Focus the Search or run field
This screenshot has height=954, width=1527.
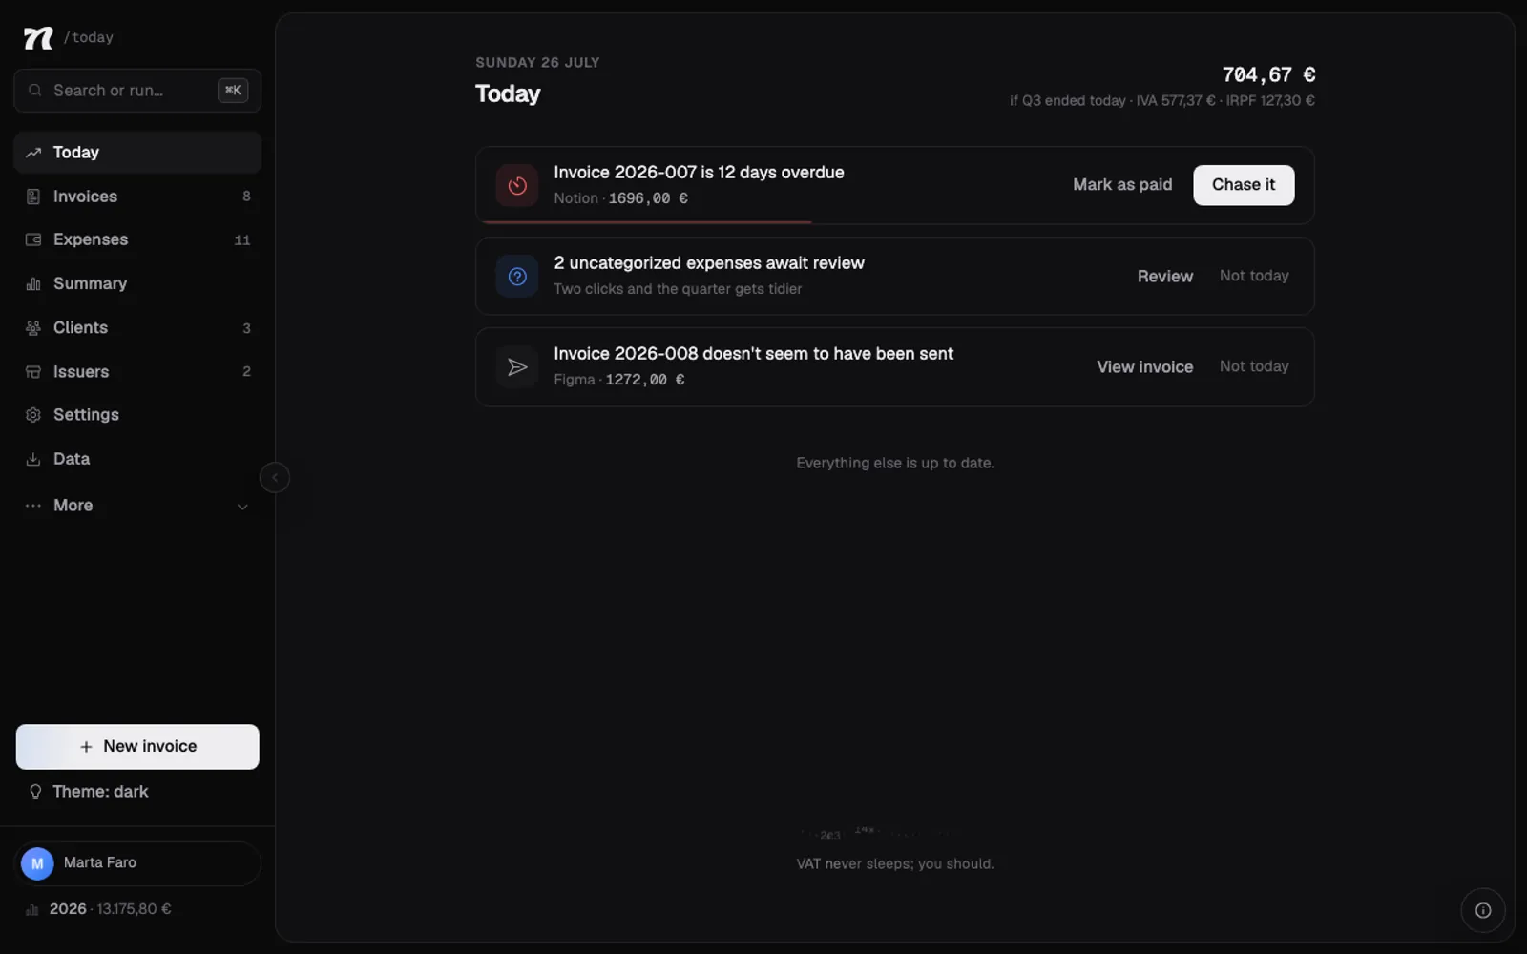click(137, 91)
